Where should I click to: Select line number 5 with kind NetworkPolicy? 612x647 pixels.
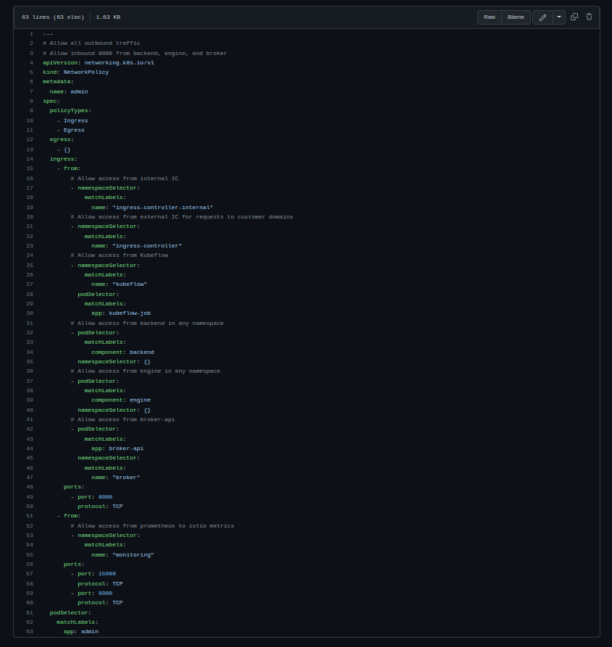pyautogui.click(x=30, y=72)
